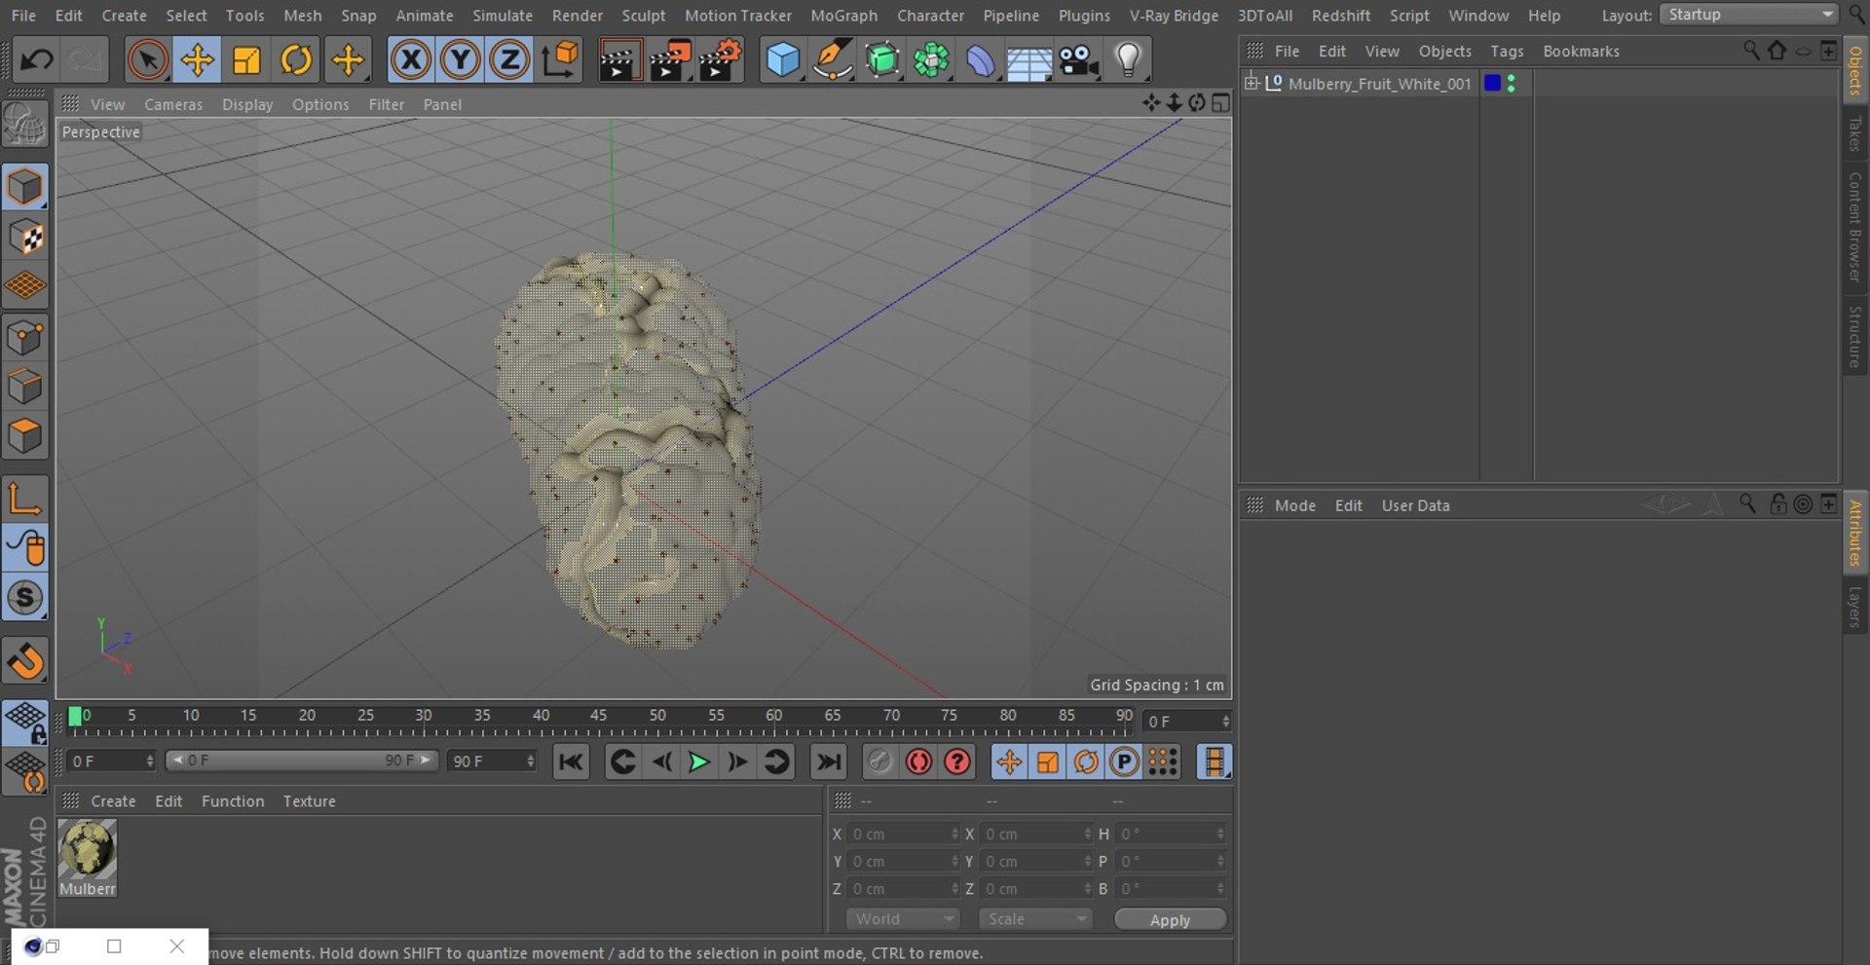1870x965 pixels.
Task: Activate the Move tool
Action: click(197, 60)
